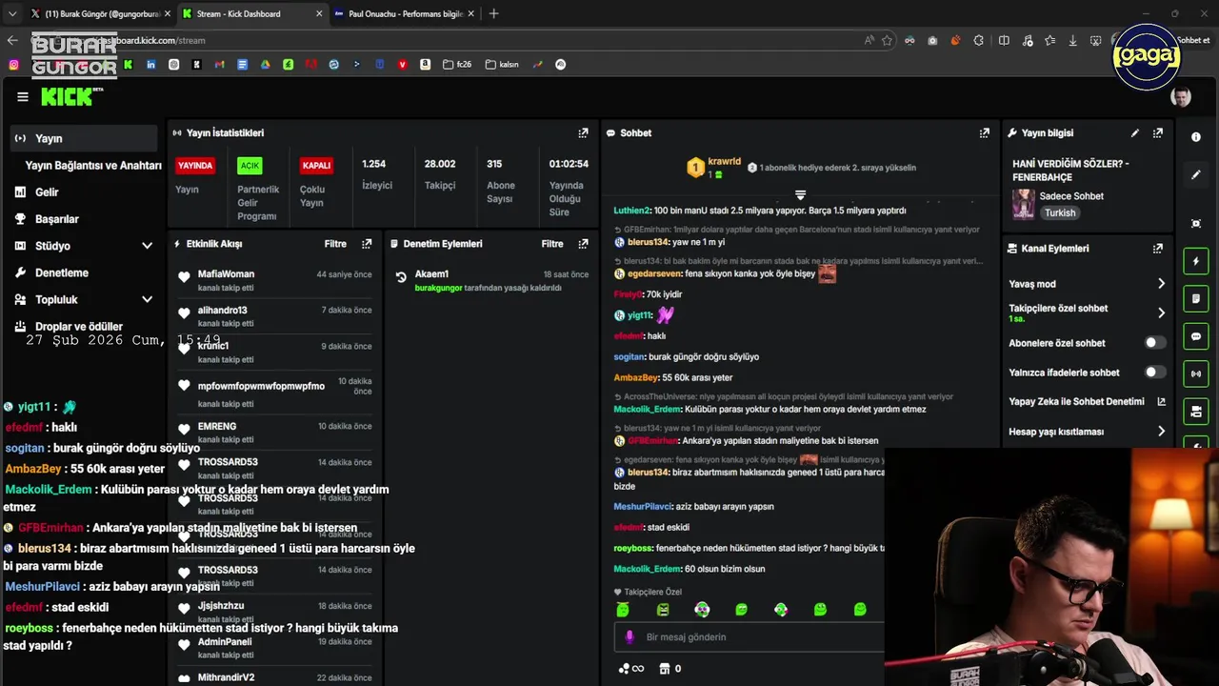The width and height of the screenshot is (1219, 686).
Task: Click the browser back arrow
Action: click(x=12, y=40)
